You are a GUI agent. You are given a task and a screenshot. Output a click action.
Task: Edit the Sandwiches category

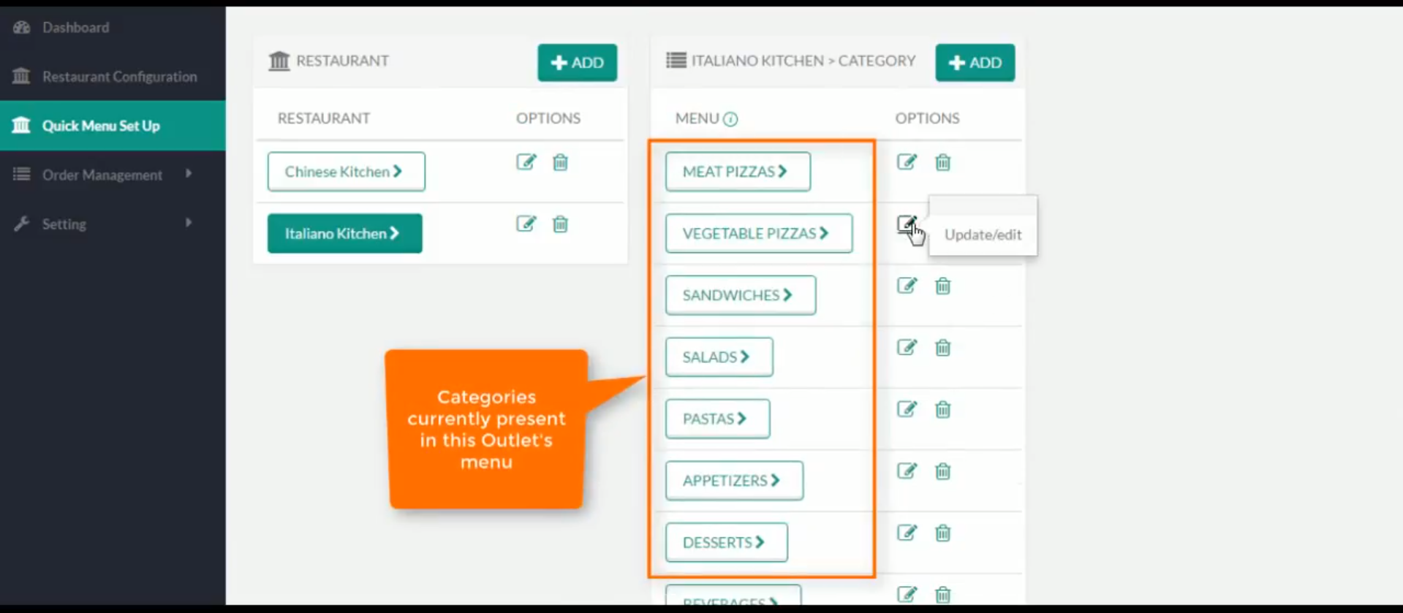pos(907,285)
